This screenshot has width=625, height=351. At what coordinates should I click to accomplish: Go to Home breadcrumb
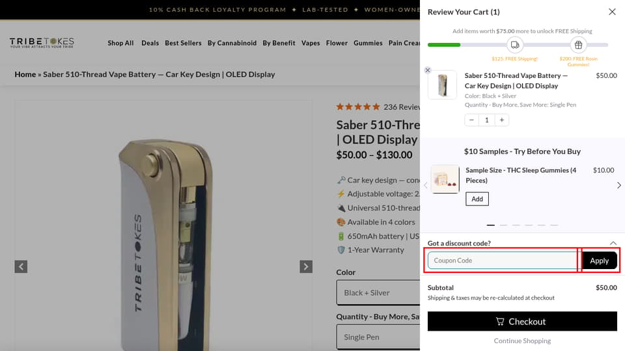[x=25, y=74]
